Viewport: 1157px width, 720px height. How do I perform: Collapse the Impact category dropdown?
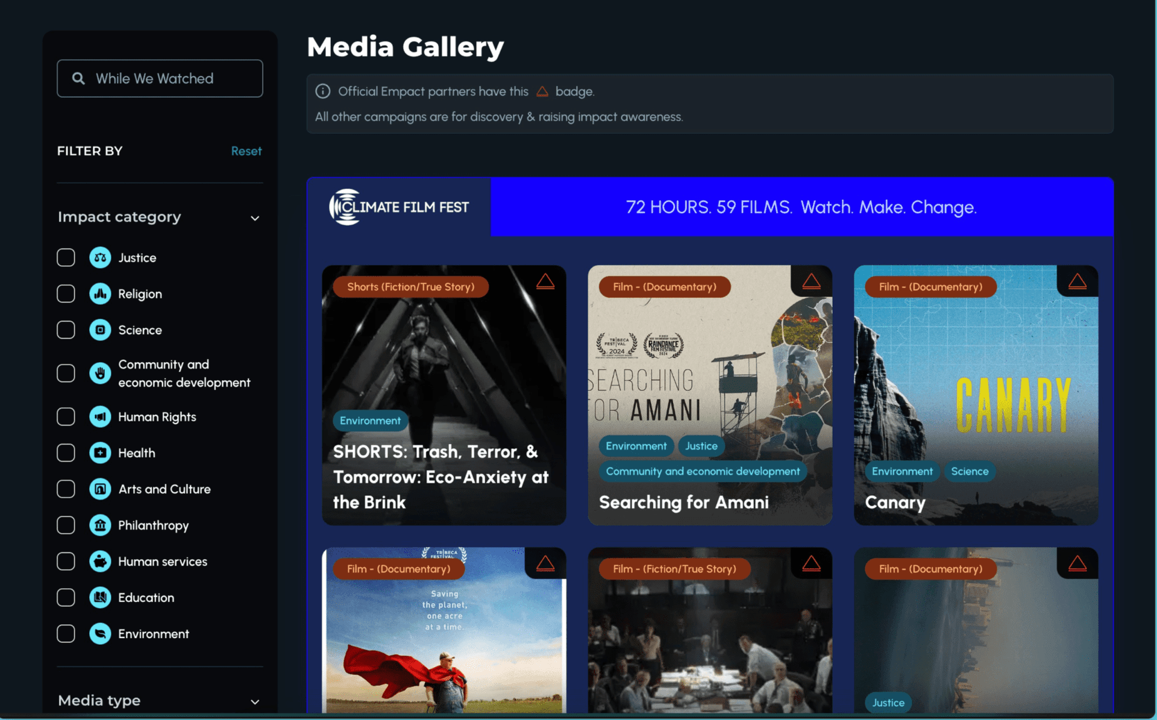256,218
